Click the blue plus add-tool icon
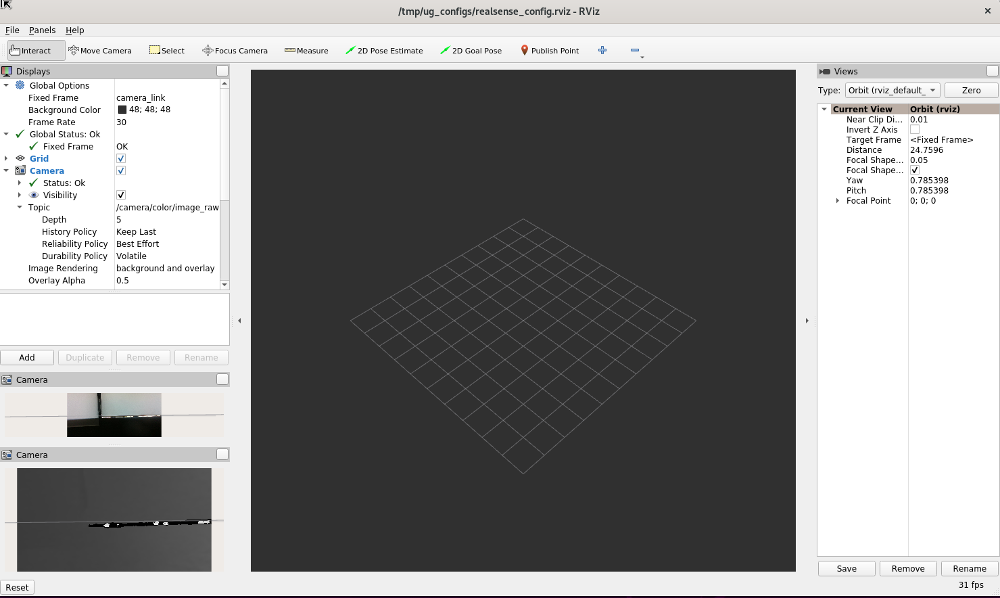The width and height of the screenshot is (1000, 598). click(602, 50)
